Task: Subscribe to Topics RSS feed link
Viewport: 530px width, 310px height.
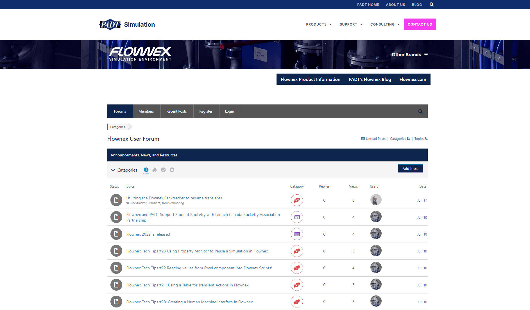Action: pyautogui.click(x=421, y=139)
